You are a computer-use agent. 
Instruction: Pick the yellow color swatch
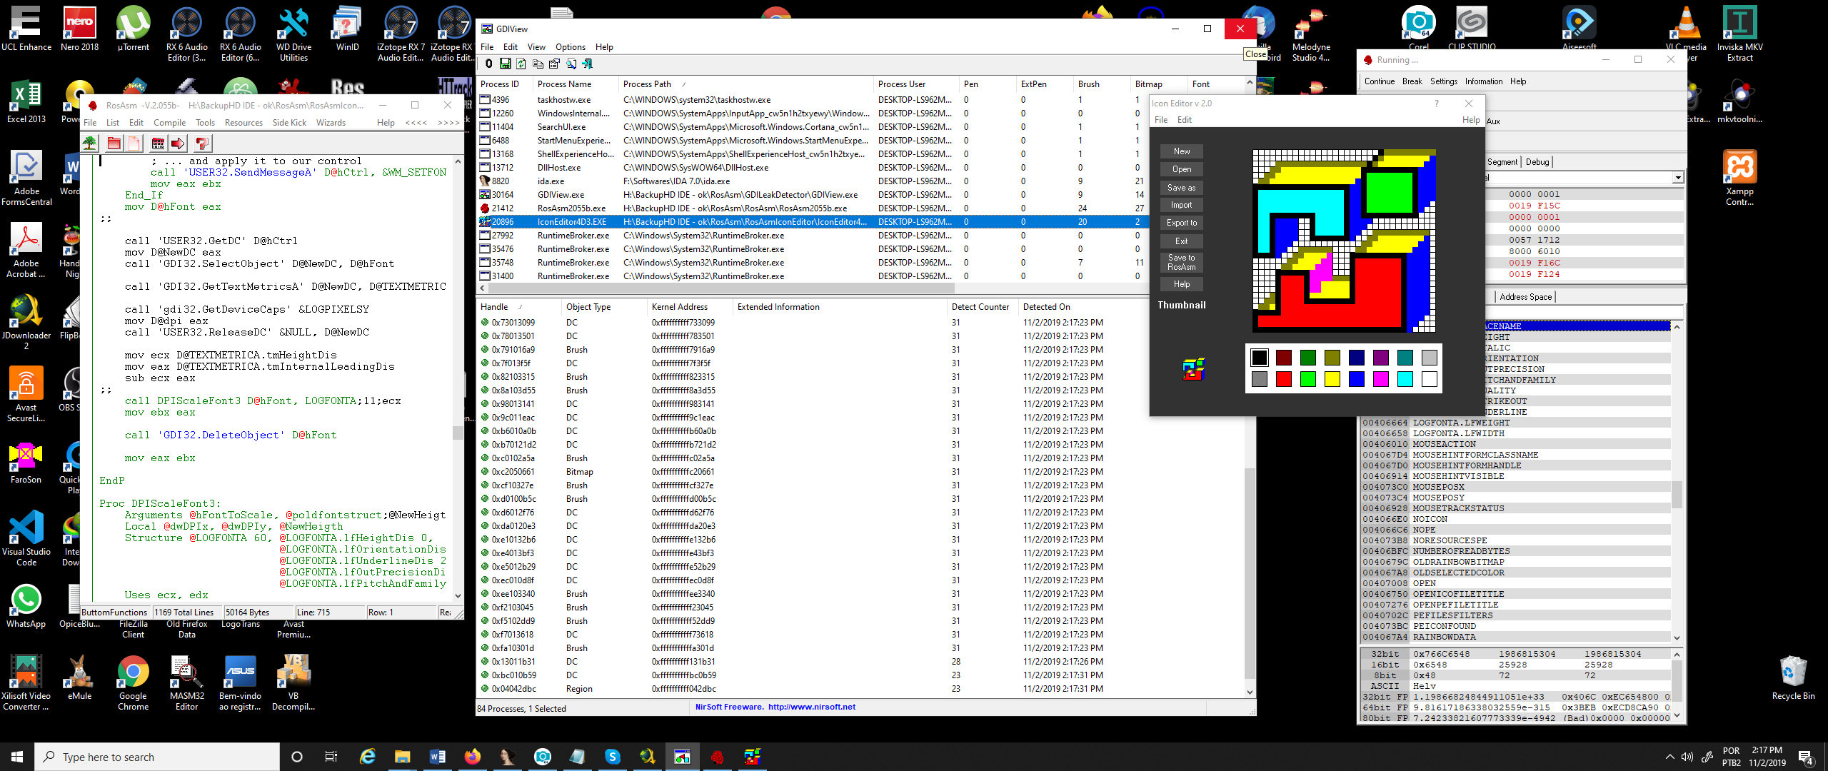pyautogui.click(x=1332, y=379)
